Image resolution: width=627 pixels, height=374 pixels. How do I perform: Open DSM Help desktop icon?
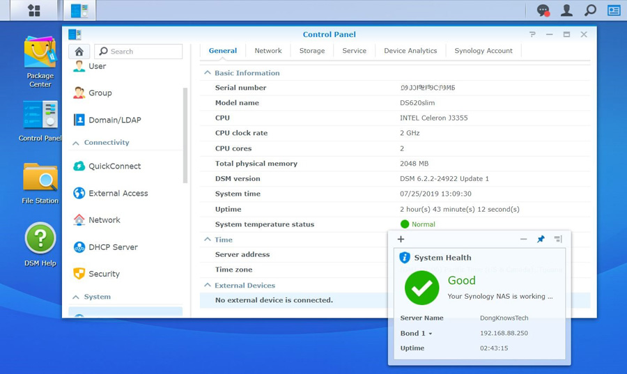click(40, 244)
